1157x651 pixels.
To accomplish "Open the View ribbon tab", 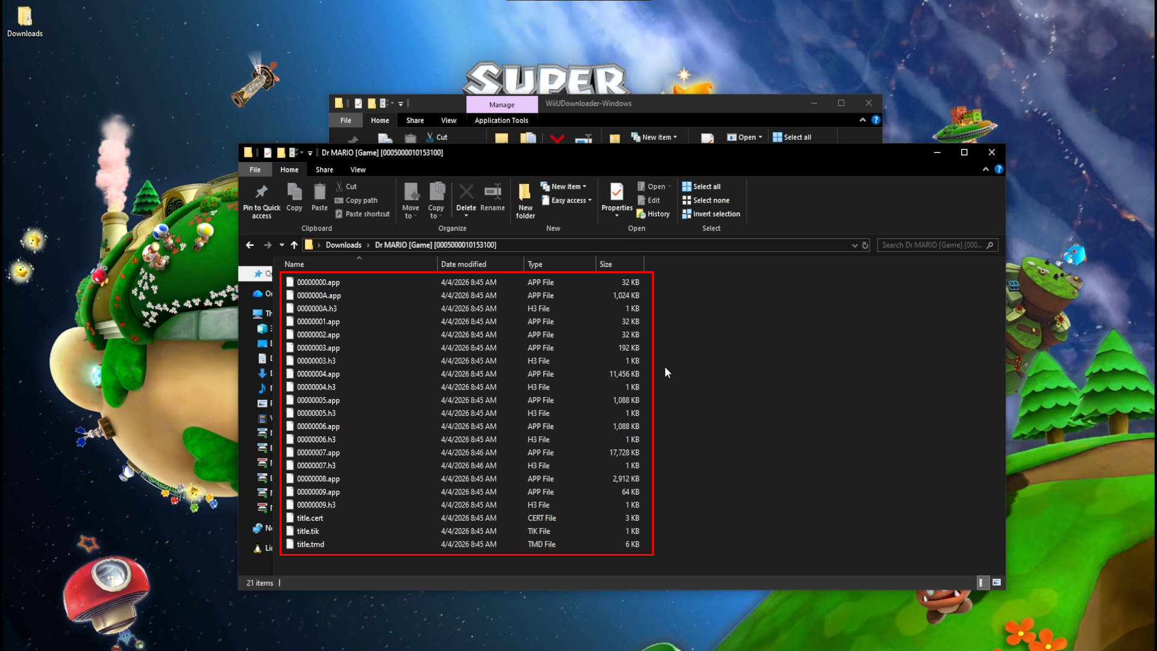I will click(x=358, y=170).
